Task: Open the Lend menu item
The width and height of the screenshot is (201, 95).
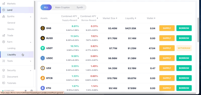Action: [x=17, y=10]
